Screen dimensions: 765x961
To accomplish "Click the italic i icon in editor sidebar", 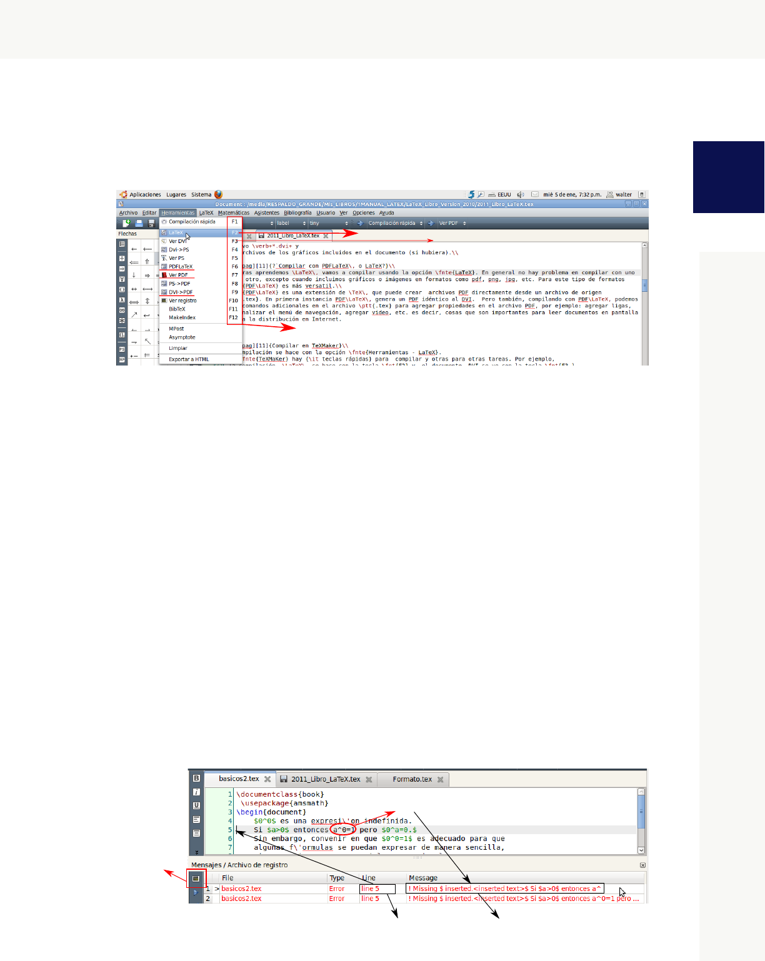I will tap(196, 792).
